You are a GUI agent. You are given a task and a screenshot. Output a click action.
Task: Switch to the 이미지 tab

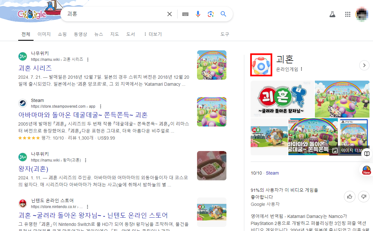(x=44, y=34)
